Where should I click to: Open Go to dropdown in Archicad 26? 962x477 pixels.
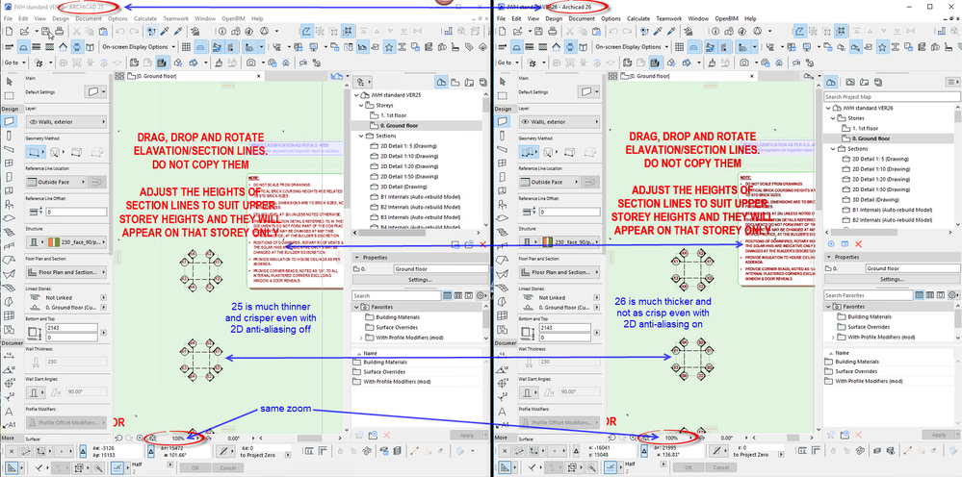click(x=507, y=63)
